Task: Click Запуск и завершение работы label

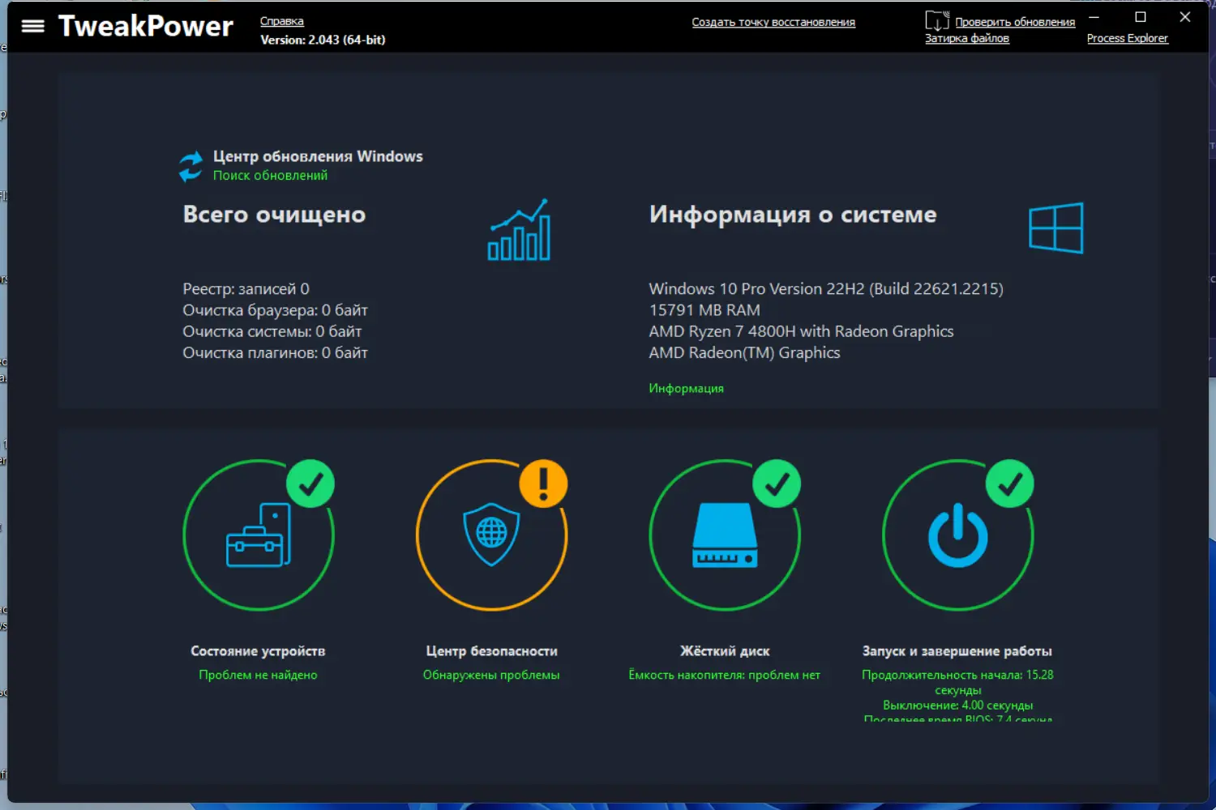Action: coord(957,651)
